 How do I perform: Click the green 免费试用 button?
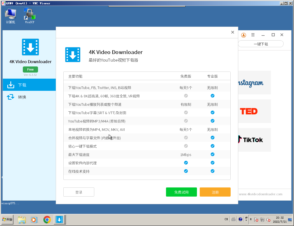tap(181, 192)
